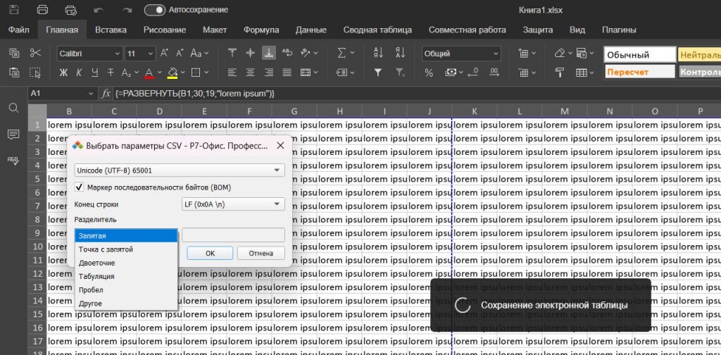Click the Quick Print icon
Viewport: 721px width, 355px height.
(x=70, y=10)
